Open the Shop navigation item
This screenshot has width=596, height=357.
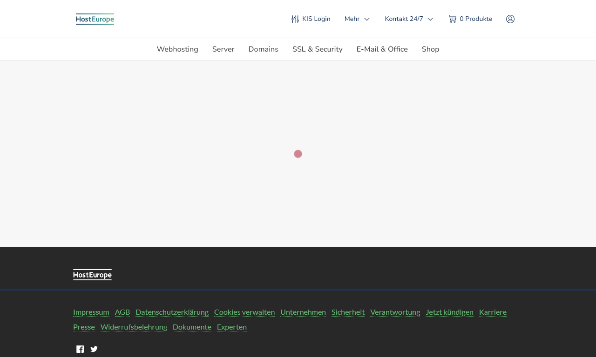pyautogui.click(x=430, y=49)
